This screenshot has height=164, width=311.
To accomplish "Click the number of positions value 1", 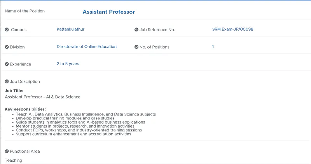I will click(213, 47).
